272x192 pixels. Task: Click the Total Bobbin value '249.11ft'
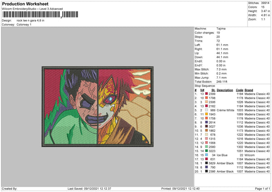[222, 82]
